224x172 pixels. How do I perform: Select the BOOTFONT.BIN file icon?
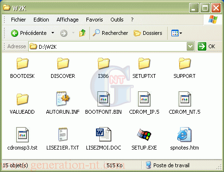(x=104, y=99)
